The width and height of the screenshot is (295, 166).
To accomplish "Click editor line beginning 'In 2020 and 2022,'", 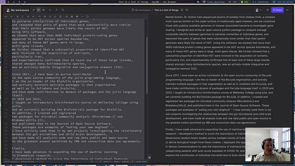I will click(26, 99).
